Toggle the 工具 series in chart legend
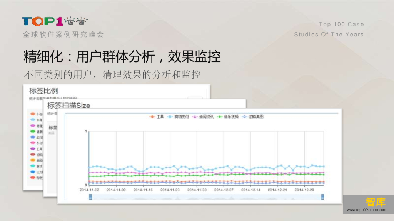 pyautogui.click(x=157, y=117)
